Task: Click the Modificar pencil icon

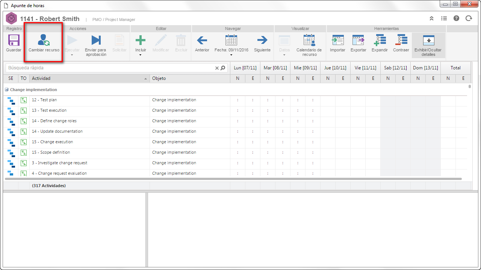Action: [x=161, y=40]
